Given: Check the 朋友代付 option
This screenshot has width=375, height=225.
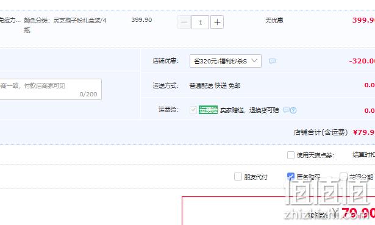Looking at the screenshot, I should [x=238, y=177].
